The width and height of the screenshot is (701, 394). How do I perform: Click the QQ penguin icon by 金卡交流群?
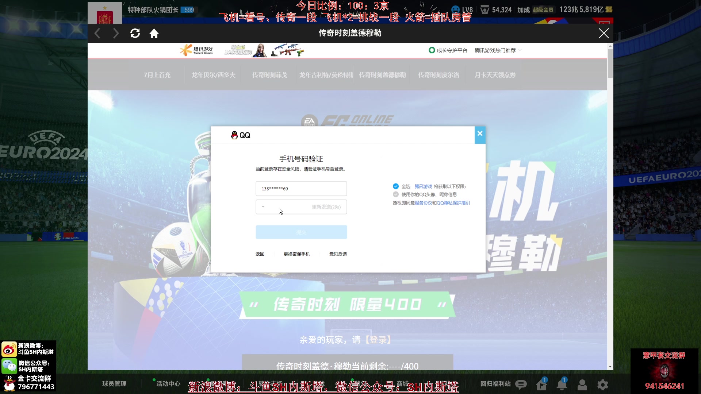(9, 383)
